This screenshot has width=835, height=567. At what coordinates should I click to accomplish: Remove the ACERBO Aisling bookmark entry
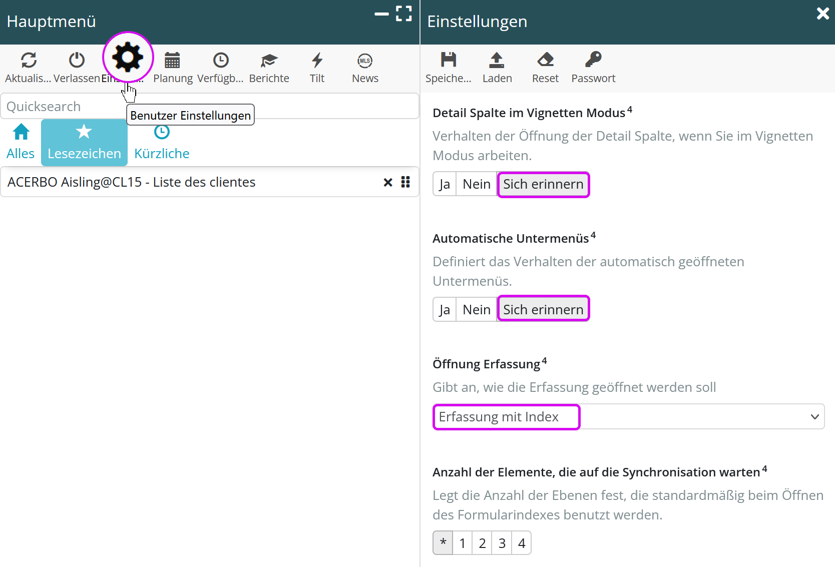pyautogui.click(x=387, y=182)
